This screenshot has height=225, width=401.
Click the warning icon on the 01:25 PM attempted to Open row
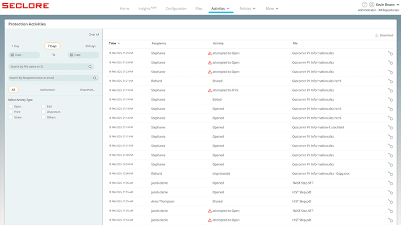point(210,53)
